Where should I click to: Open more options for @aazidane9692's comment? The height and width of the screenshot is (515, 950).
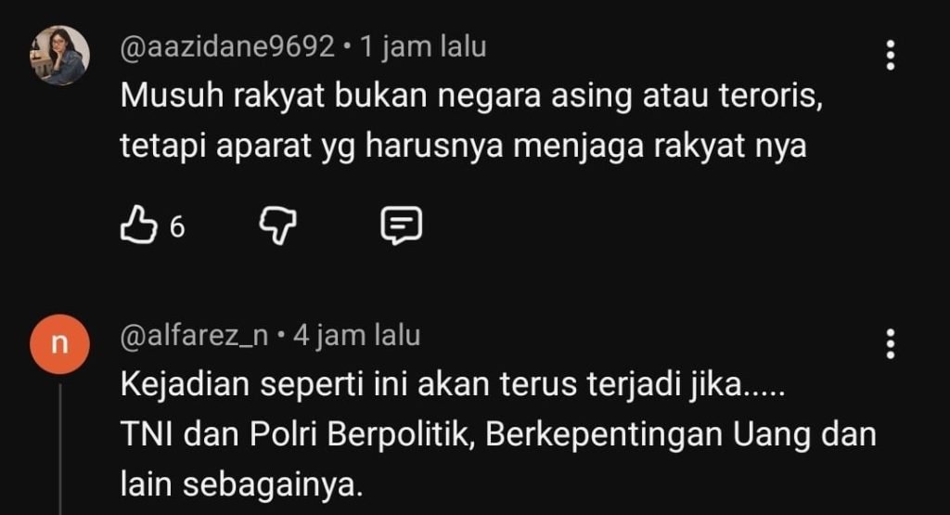point(890,55)
